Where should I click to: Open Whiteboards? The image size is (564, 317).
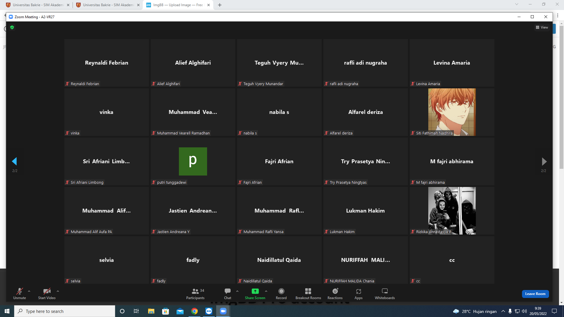pos(385,294)
